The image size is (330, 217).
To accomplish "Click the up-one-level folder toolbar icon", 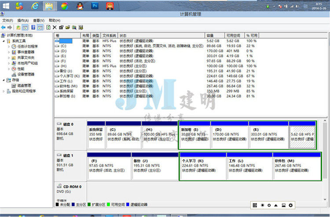I will coord(18,27).
